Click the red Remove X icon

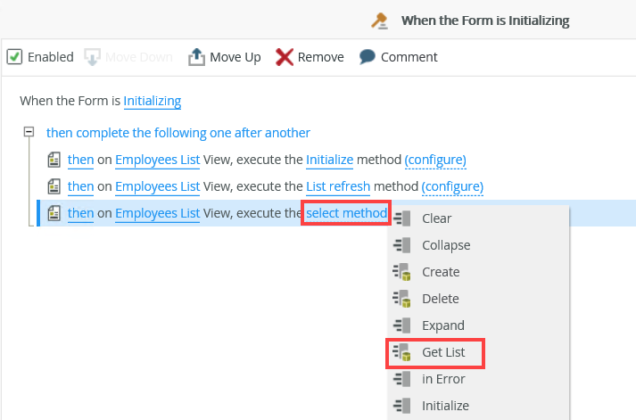(285, 57)
